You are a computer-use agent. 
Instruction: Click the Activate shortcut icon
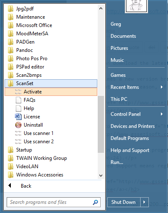(18, 92)
